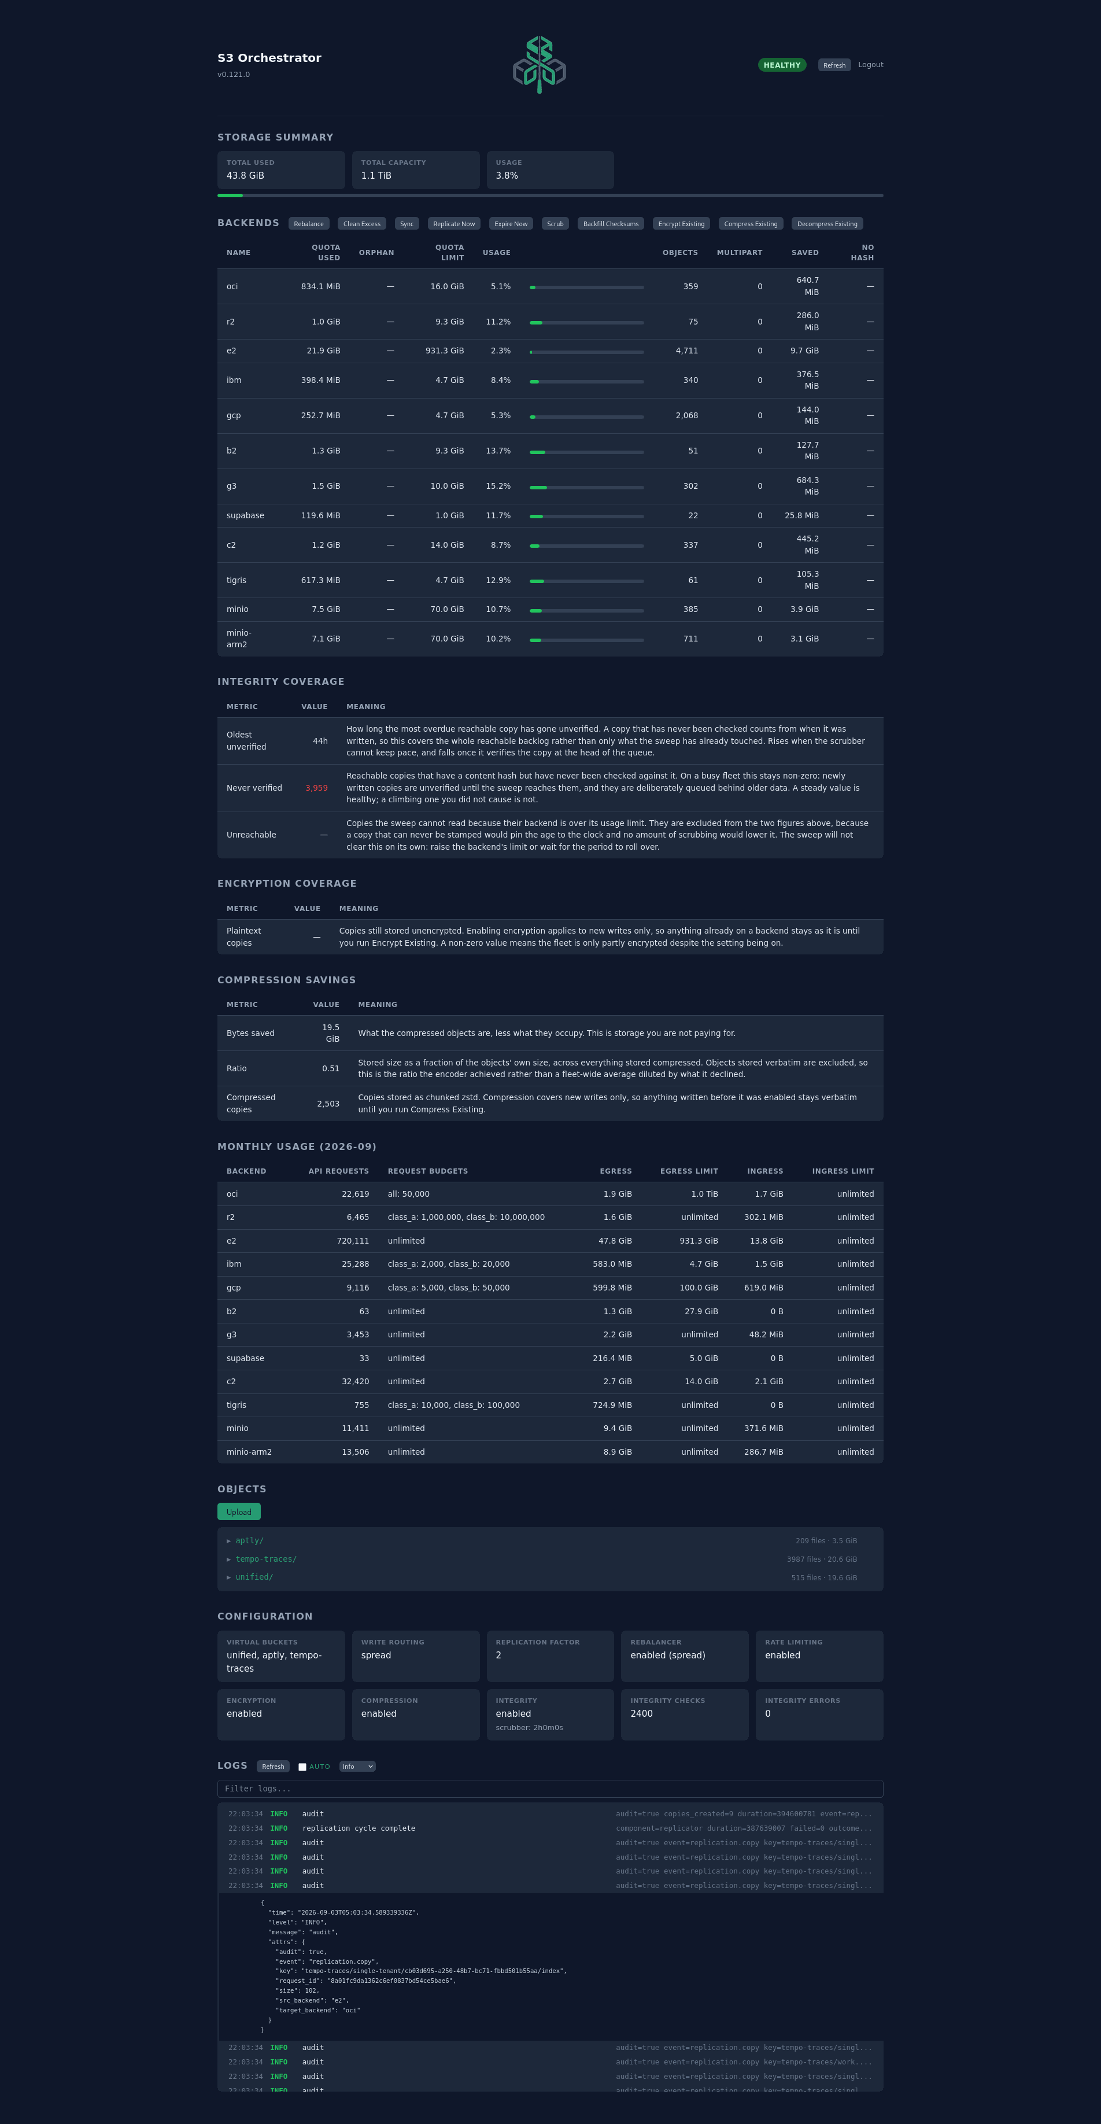Click the Oldest unverified 44h value
Image resolution: width=1101 pixels, height=2124 pixels.
pyautogui.click(x=320, y=741)
